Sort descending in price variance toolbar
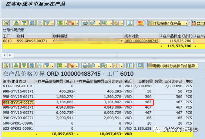 [x=24, y=65]
